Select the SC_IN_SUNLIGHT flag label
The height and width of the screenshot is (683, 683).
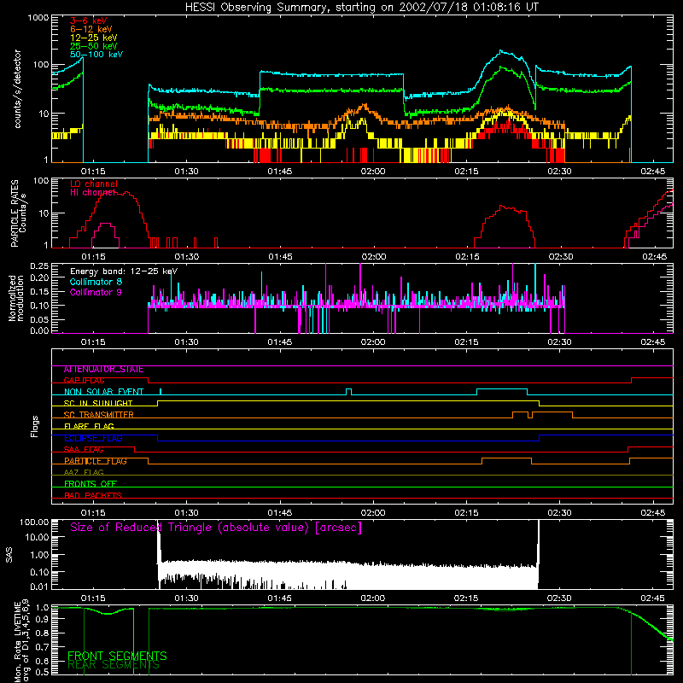pos(98,403)
